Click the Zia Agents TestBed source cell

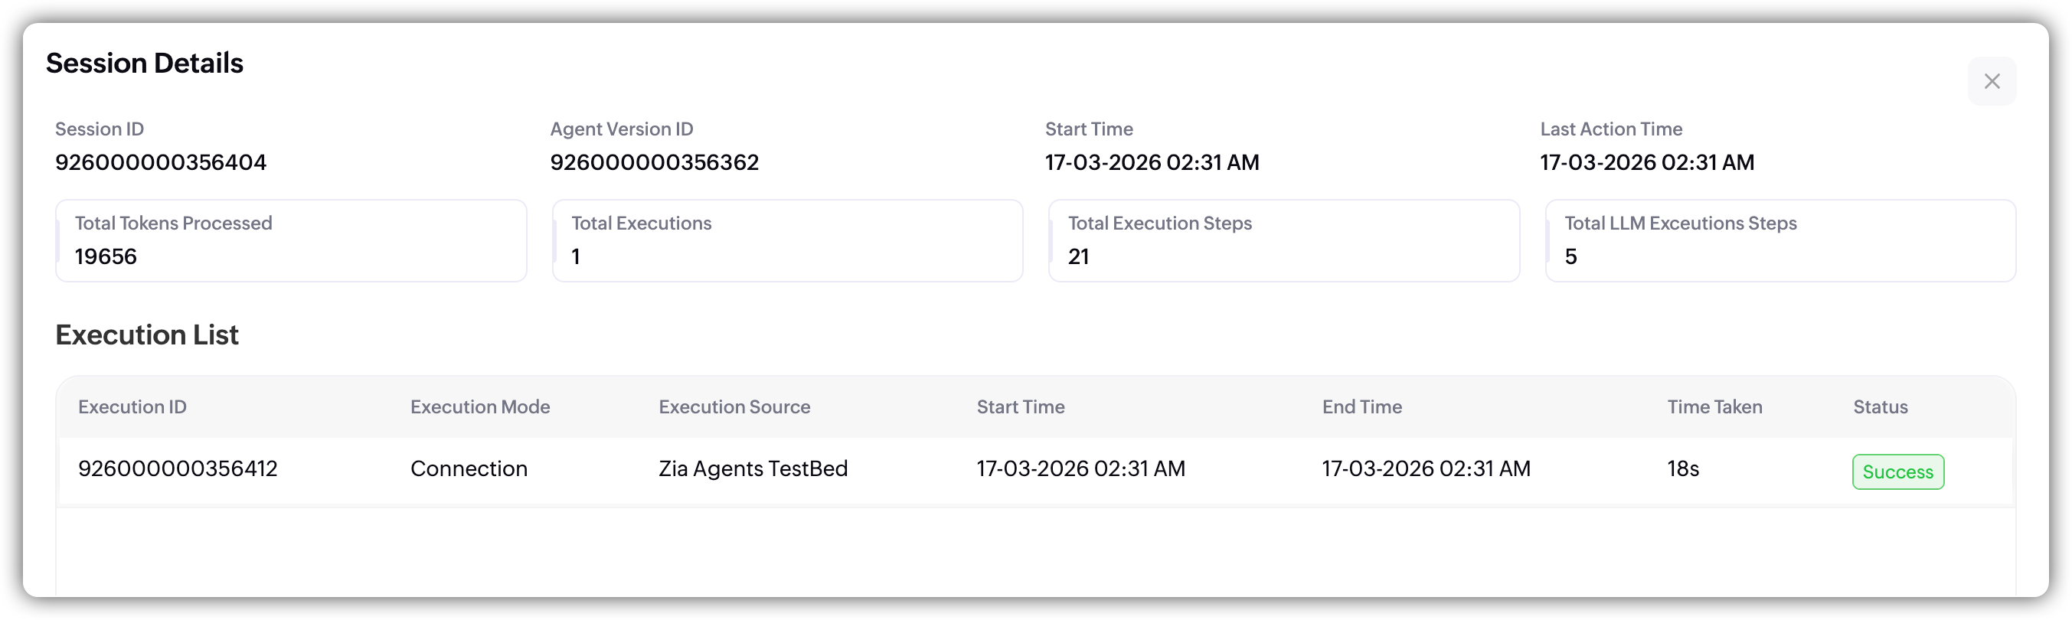[753, 468]
